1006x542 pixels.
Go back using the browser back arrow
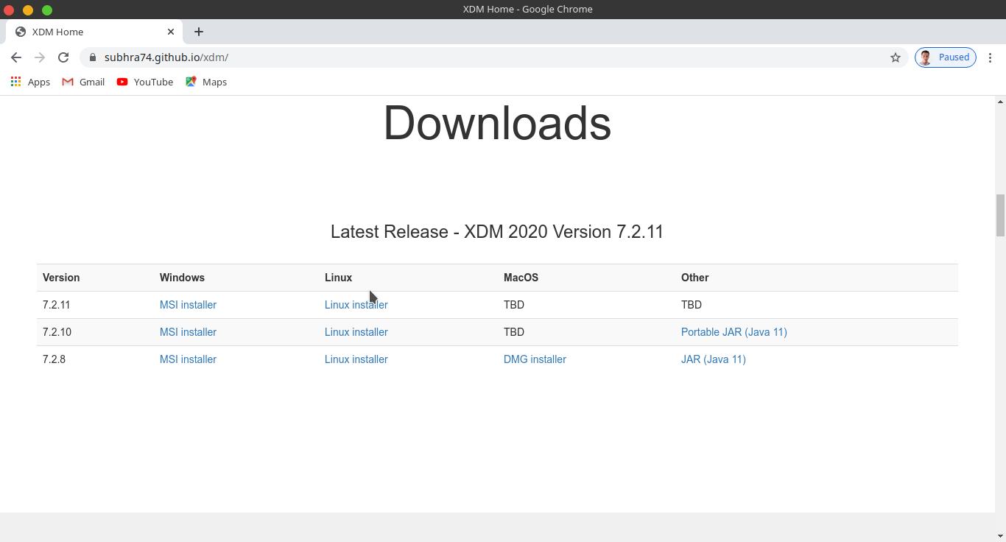point(16,57)
